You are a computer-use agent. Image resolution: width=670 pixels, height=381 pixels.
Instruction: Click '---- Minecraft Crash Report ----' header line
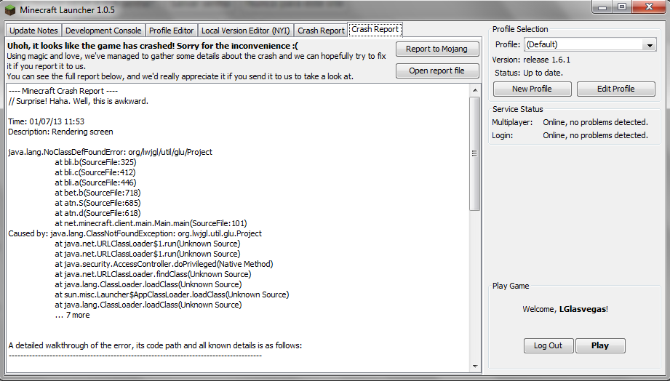[x=63, y=91]
